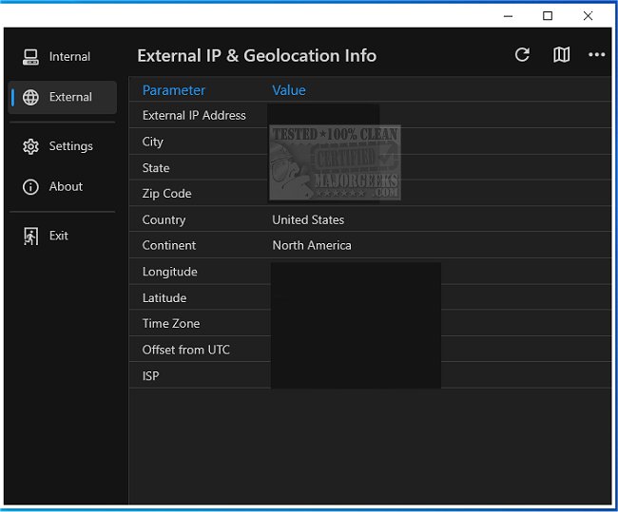This screenshot has width=618, height=512.
Task: Click the Value column header
Action: (x=289, y=90)
